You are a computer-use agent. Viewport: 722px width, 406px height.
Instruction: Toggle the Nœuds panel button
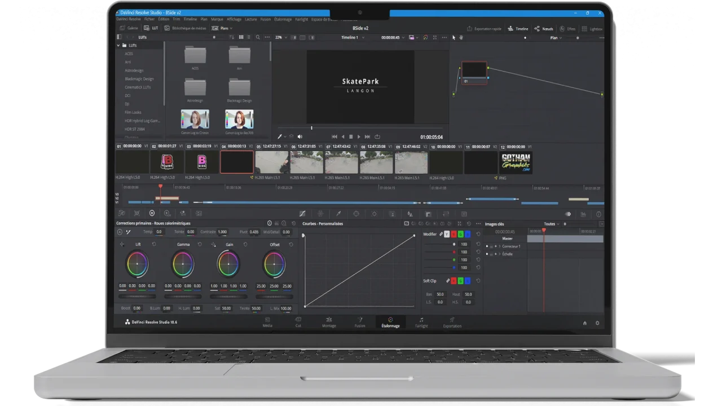(544, 29)
